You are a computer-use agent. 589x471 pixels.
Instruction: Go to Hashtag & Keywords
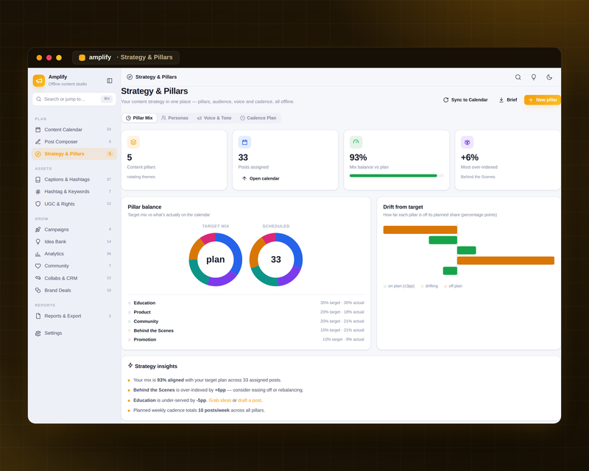click(x=74, y=191)
